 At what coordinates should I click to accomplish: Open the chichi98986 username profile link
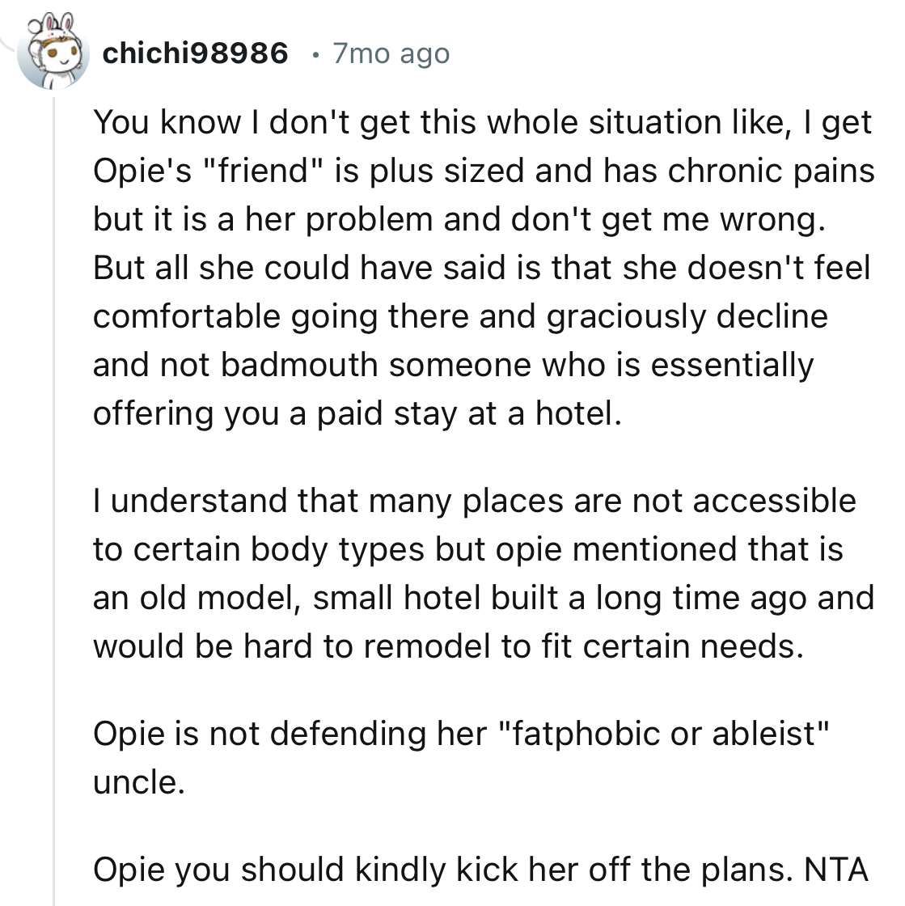point(196,54)
